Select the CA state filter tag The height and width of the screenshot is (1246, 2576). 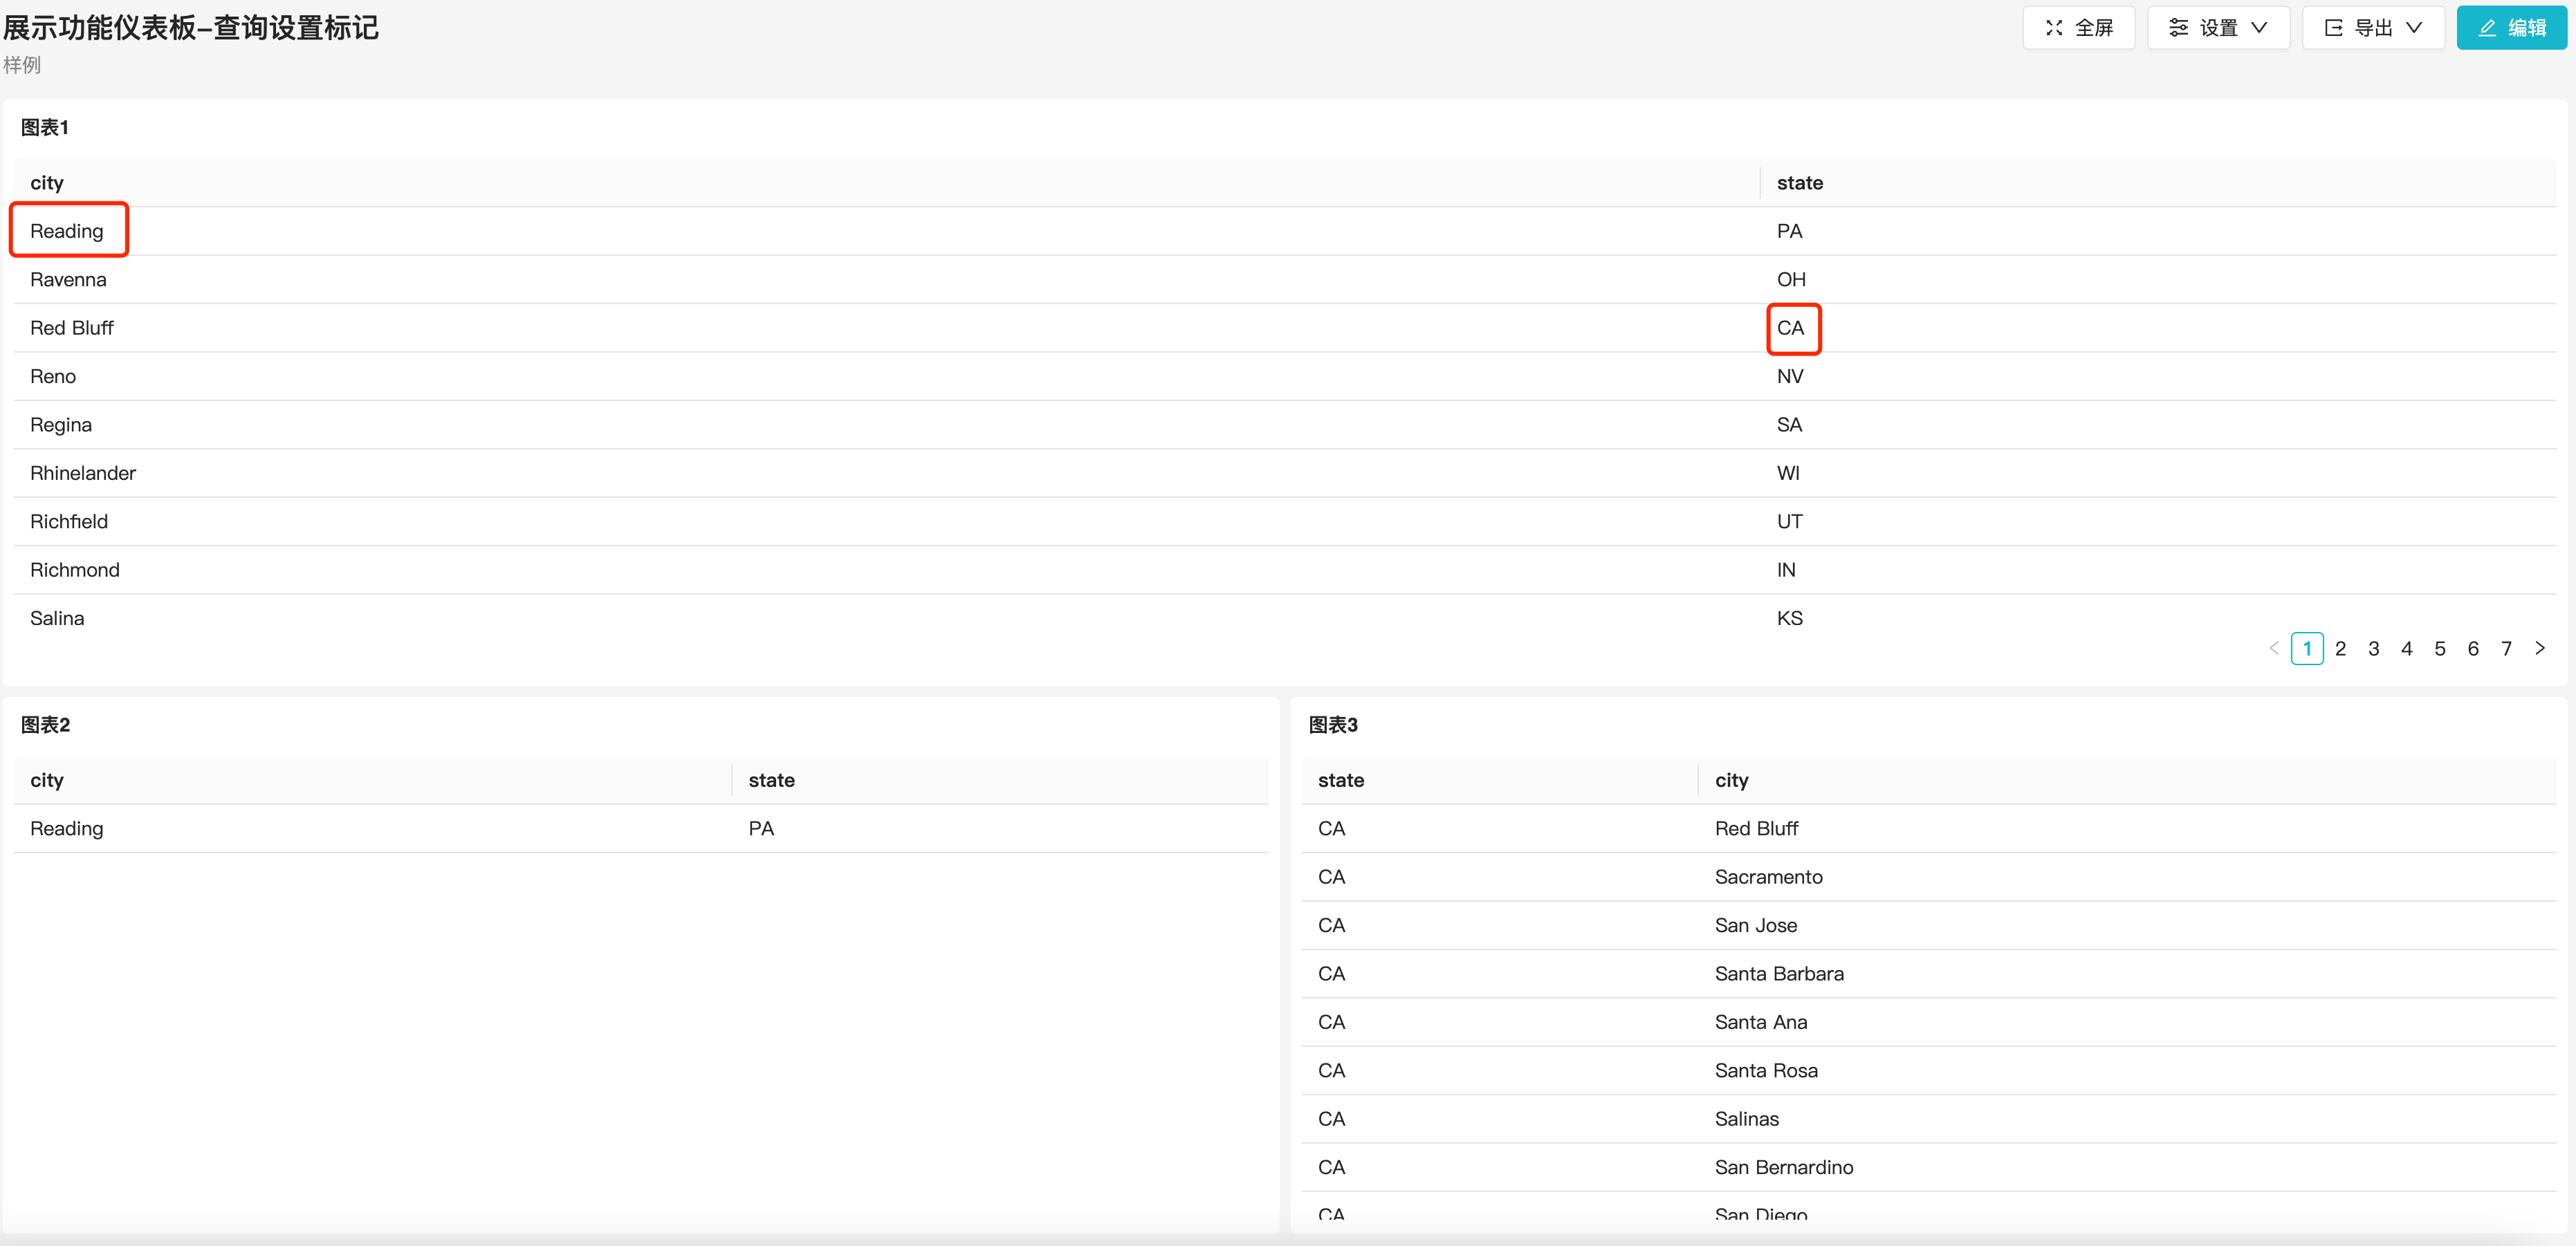1791,326
